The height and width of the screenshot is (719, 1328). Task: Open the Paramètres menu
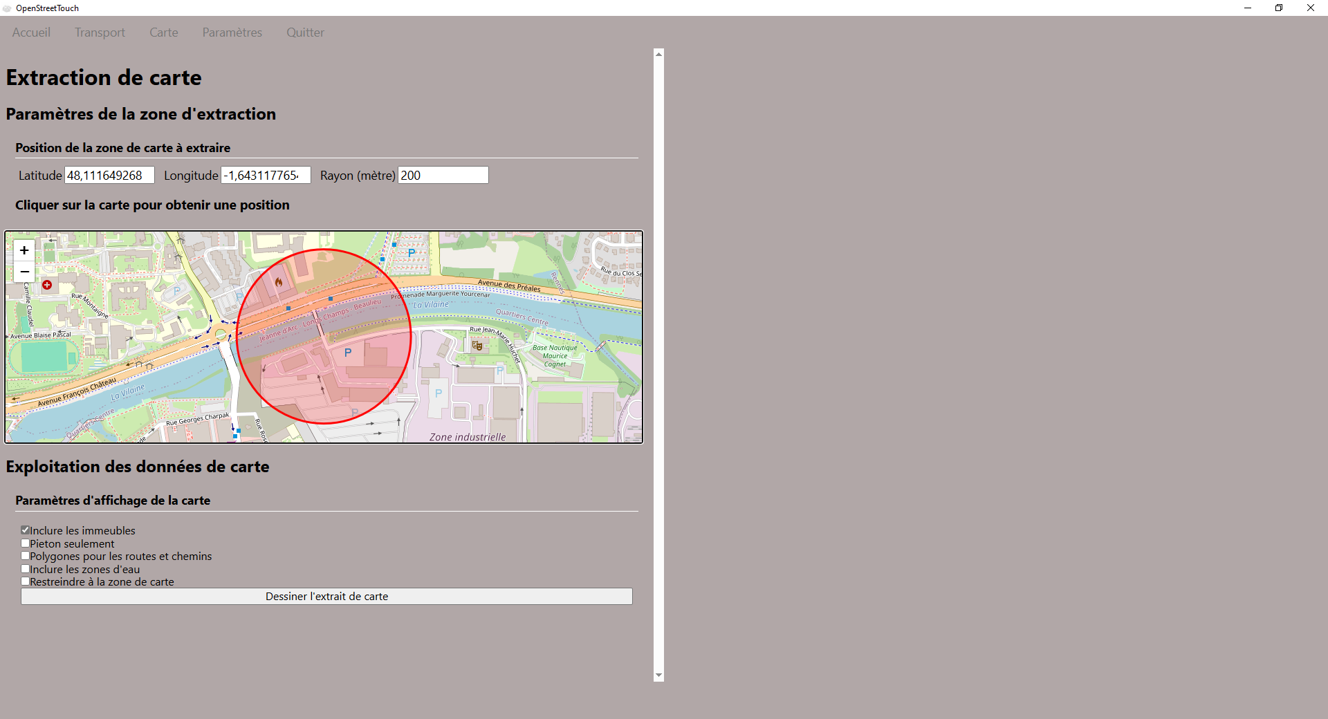232,32
